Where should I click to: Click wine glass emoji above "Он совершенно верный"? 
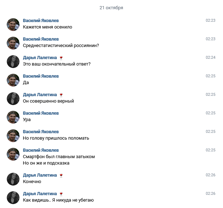pyautogui.click(x=61, y=95)
